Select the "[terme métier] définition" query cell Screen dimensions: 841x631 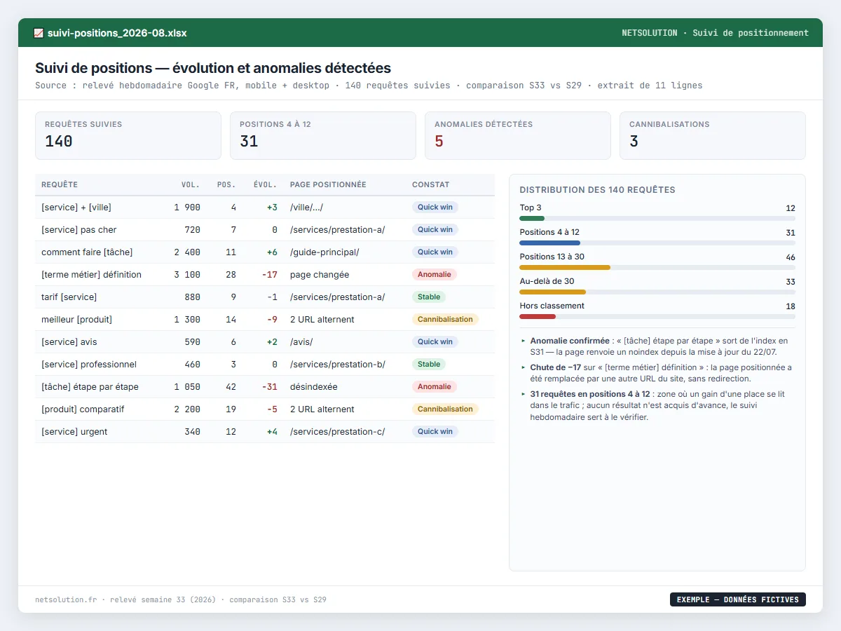pyautogui.click(x=91, y=275)
